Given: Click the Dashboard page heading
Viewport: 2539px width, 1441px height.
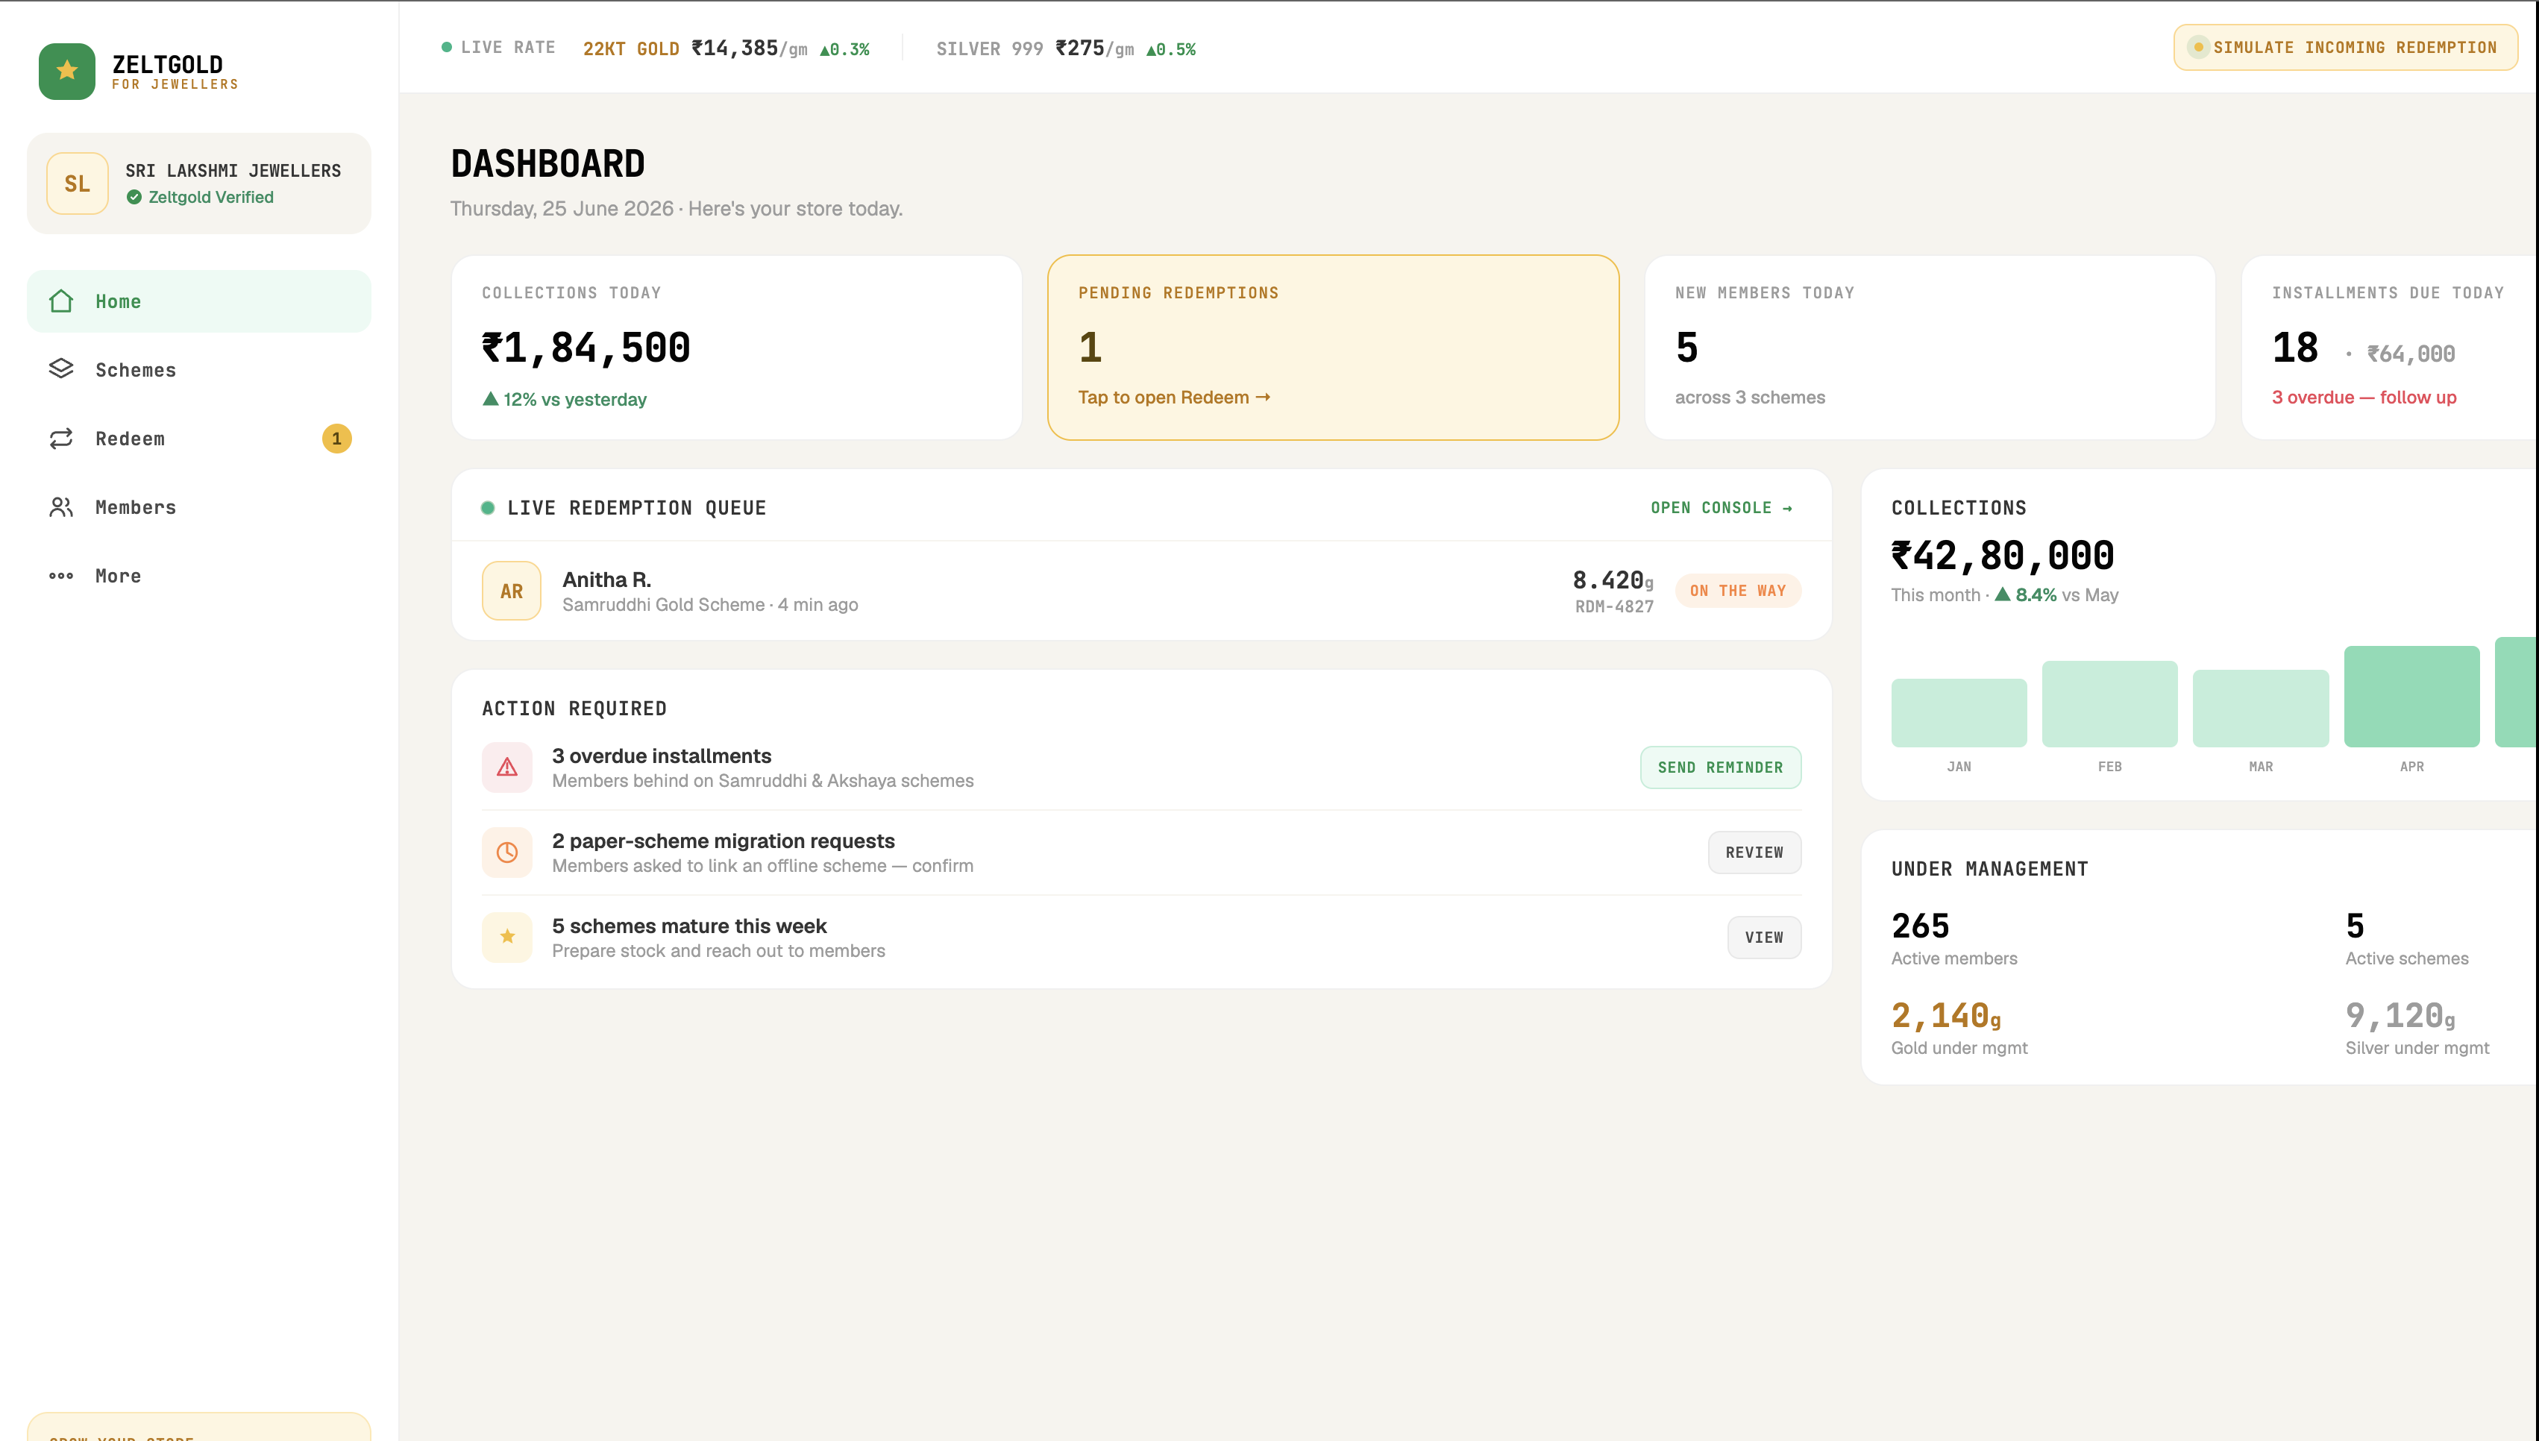Looking at the screenshot, I should click(547, 163).
